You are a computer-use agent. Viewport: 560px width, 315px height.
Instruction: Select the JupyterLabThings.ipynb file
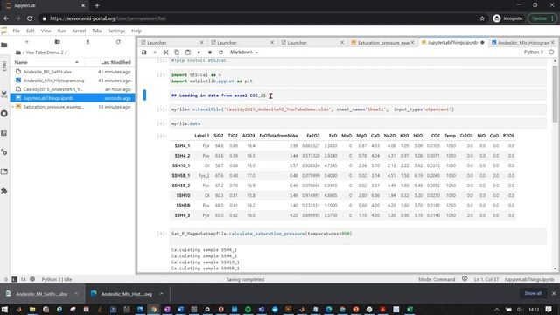(x=73, y=98)
